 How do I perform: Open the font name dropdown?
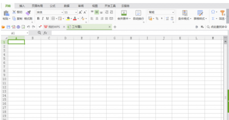(x=62, y=12)
